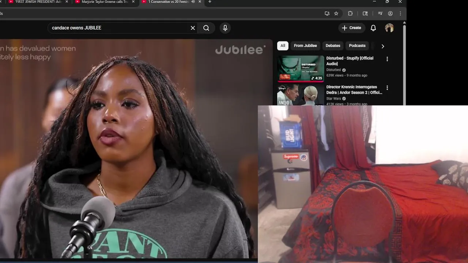Viewport: 468px width, 263px height.
Task: Click the Disturbed Stupify thumbnail
Action: (301, 68)
